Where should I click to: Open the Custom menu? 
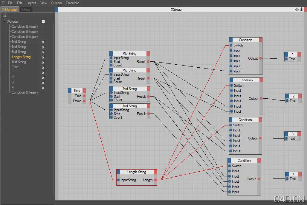pyautogui.click(x=56, y=3)
